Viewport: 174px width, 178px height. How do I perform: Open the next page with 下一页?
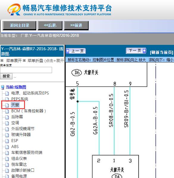tap(136, 51)
